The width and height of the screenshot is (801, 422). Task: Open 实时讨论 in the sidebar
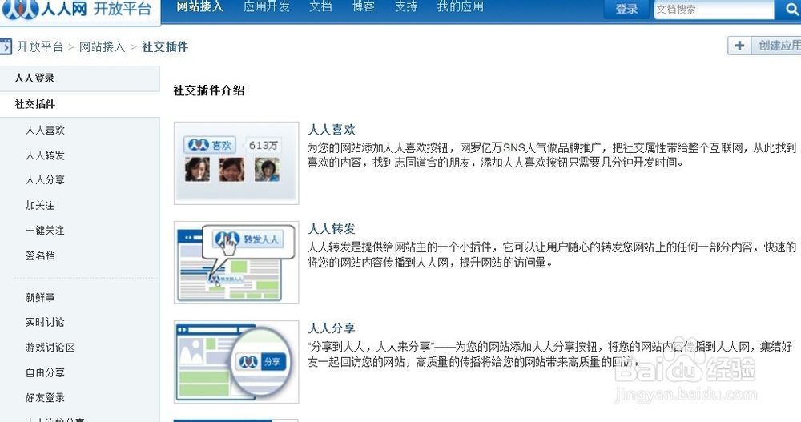click(46, 323)
